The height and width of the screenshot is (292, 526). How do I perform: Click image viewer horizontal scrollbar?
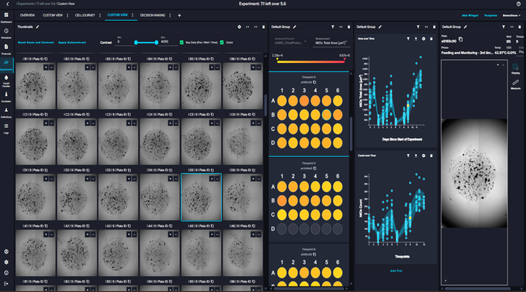tap(476, 288)
